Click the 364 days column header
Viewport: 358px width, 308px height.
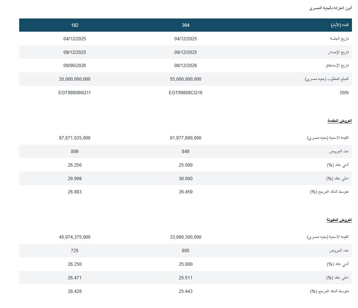coord(185,25)
